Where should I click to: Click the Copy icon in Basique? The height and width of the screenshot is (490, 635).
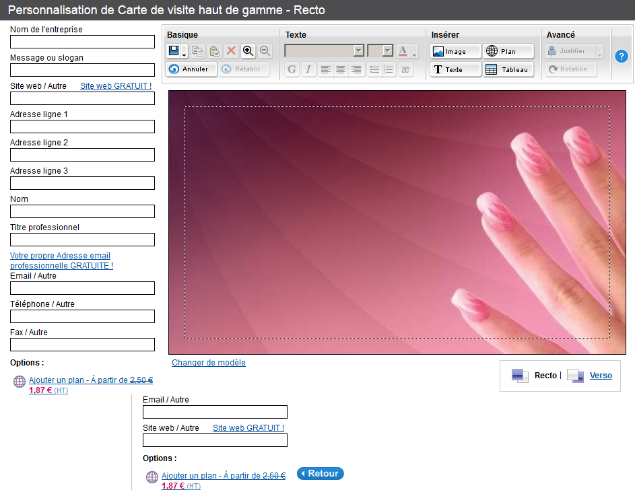pyautogui.click(x=197, y=51)
